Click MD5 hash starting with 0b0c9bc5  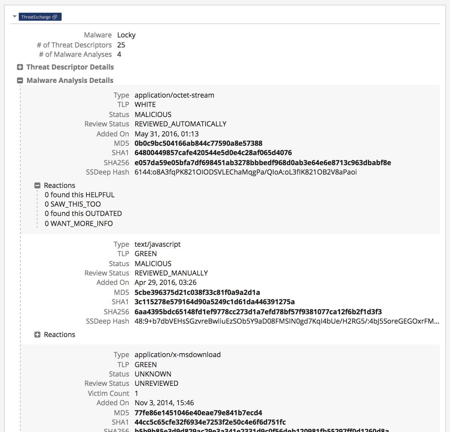click(x=198, y=143)
